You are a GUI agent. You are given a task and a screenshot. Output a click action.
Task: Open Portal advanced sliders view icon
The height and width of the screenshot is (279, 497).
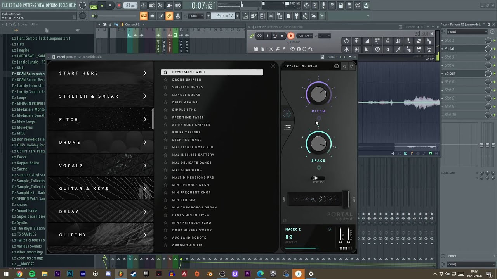tap(288, 127)
